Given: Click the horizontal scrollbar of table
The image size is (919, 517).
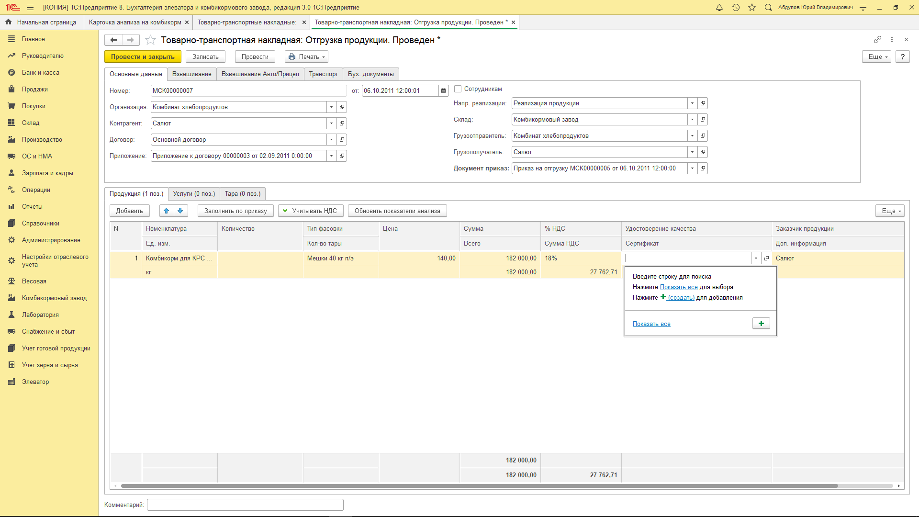Looking at the screenshot, I should pyautogui.click(x=479, y=486).
